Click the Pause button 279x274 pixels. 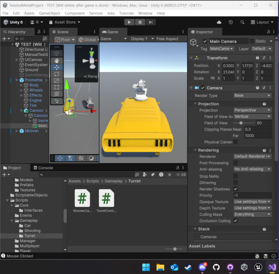coord(140,22)
